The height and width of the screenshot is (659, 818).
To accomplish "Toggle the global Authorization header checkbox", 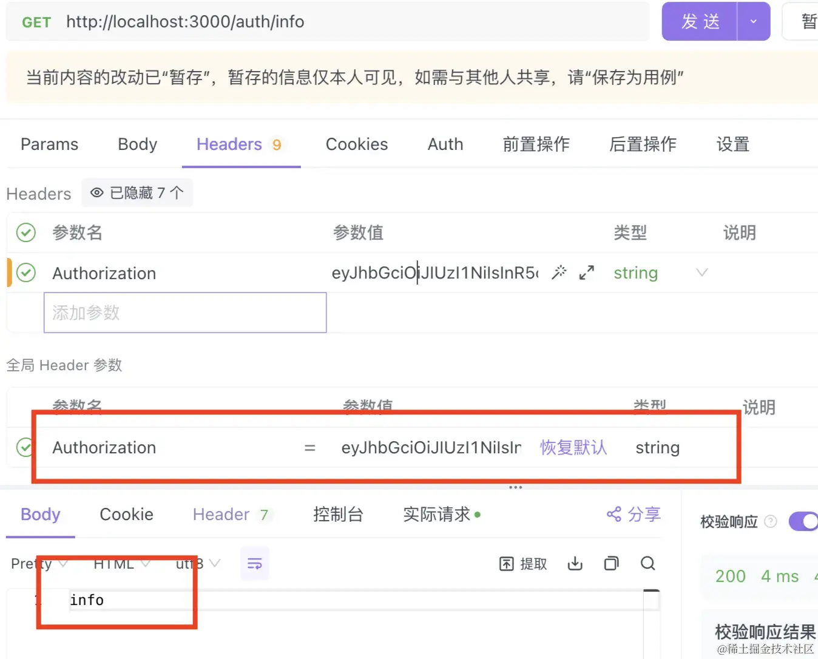I will point(25,447).
